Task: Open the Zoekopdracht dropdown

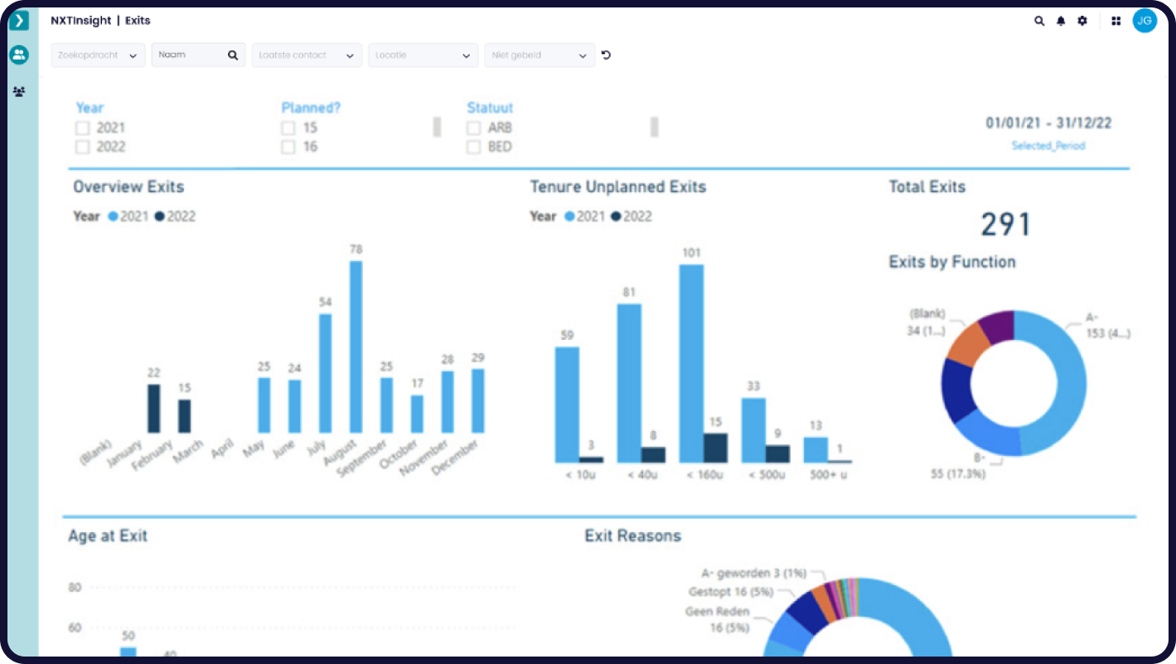Action: (x=98, y=56)
